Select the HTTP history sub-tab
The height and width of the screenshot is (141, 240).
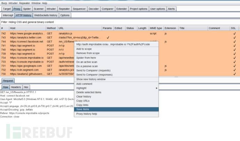tap(23, 15)
